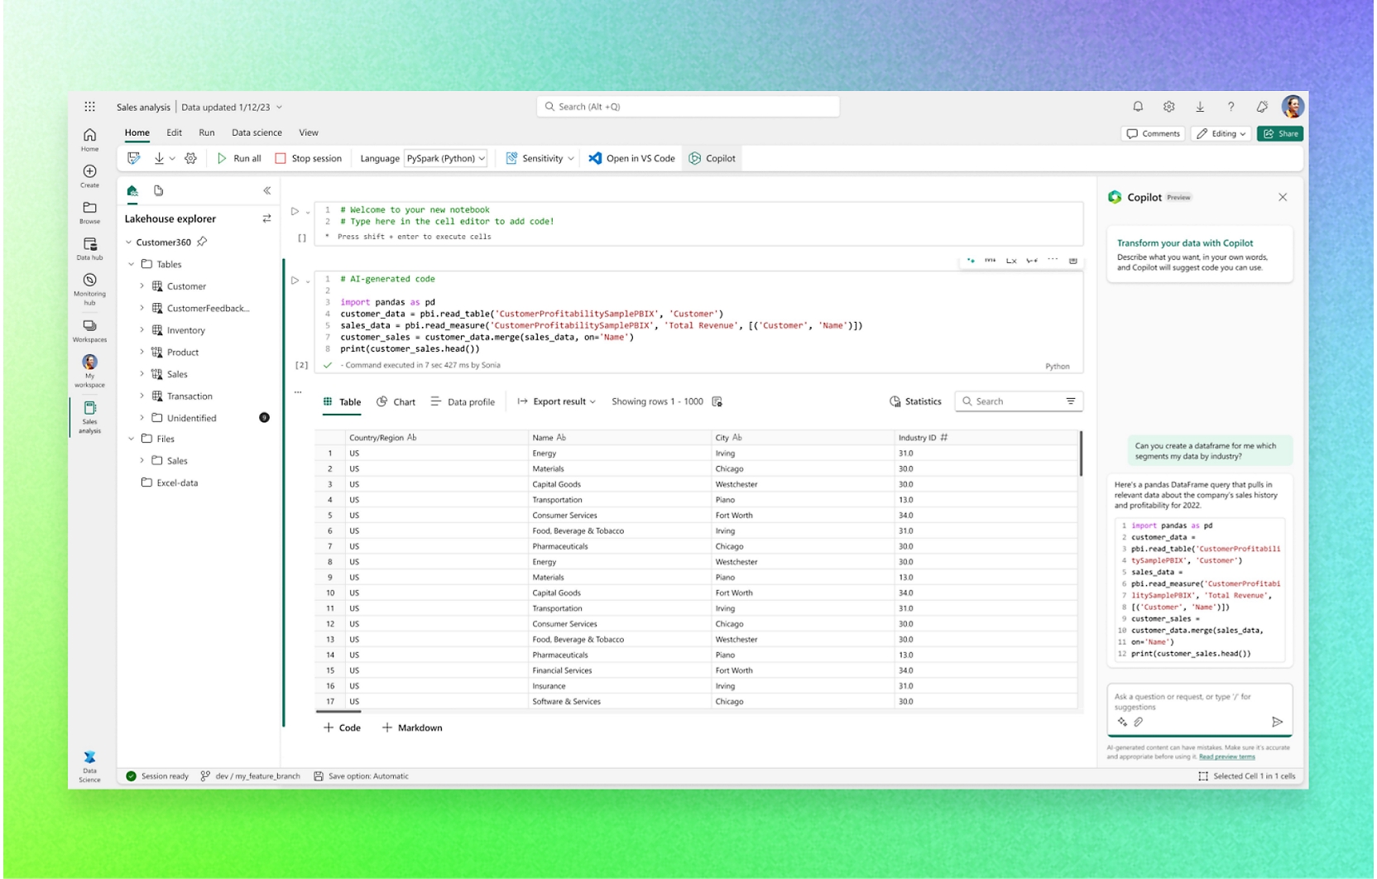This screenshot has width=1377, height=879.
Task: Click the user profile avatar
Action: (1293, 106)
